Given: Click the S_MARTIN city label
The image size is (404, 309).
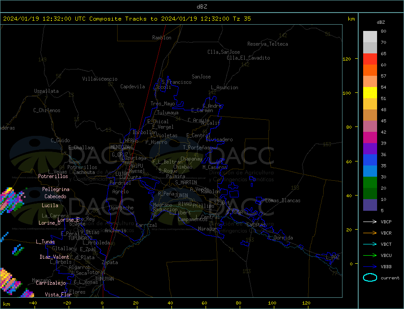Looking at the screenshot, I should [186, 183].
